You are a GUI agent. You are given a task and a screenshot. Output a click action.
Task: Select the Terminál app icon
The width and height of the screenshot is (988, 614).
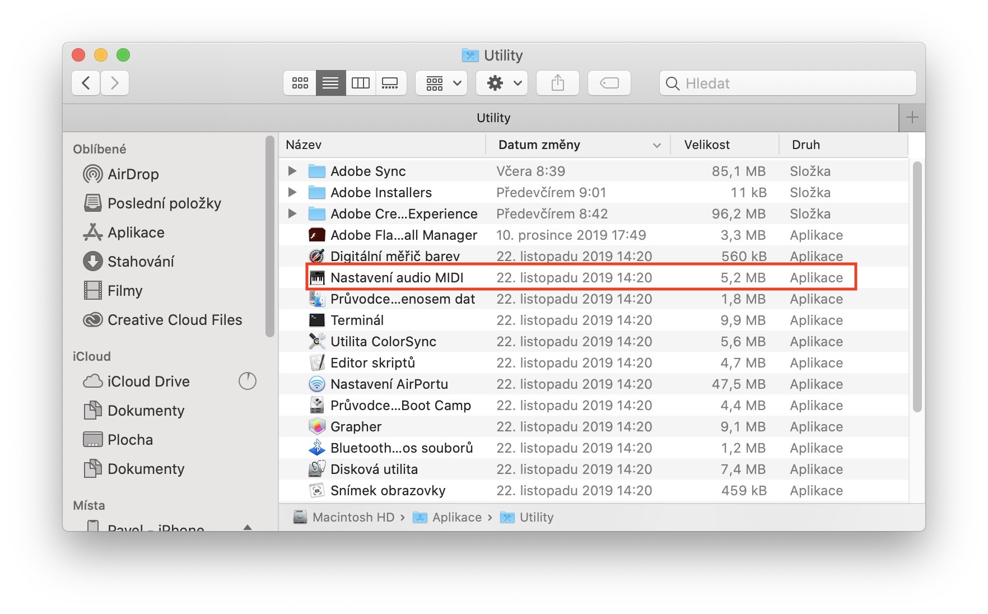317,320
